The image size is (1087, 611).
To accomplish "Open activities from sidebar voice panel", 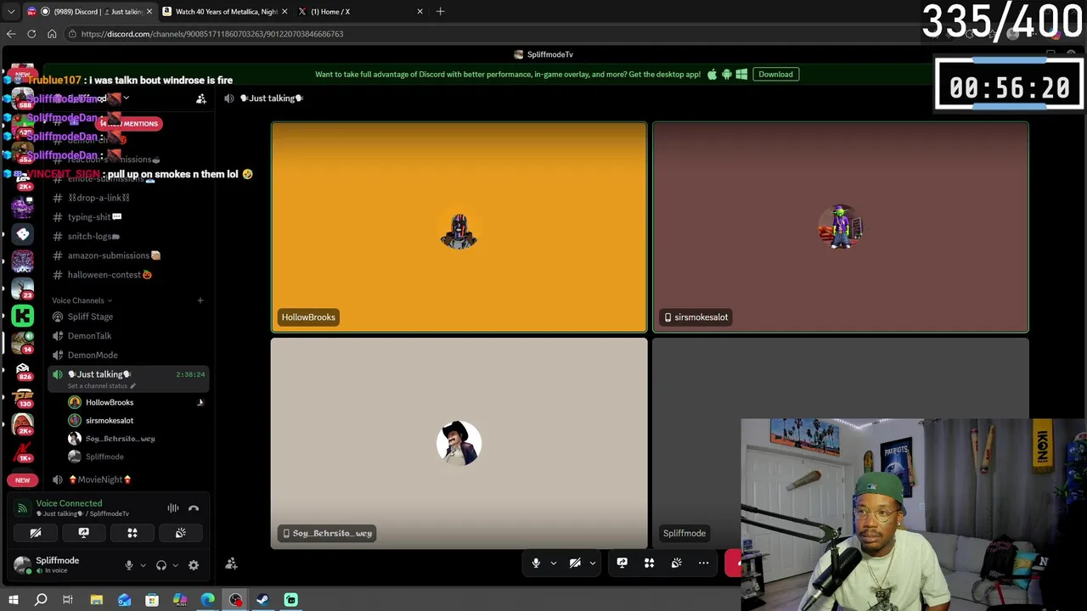I will (x=132, y=533).
